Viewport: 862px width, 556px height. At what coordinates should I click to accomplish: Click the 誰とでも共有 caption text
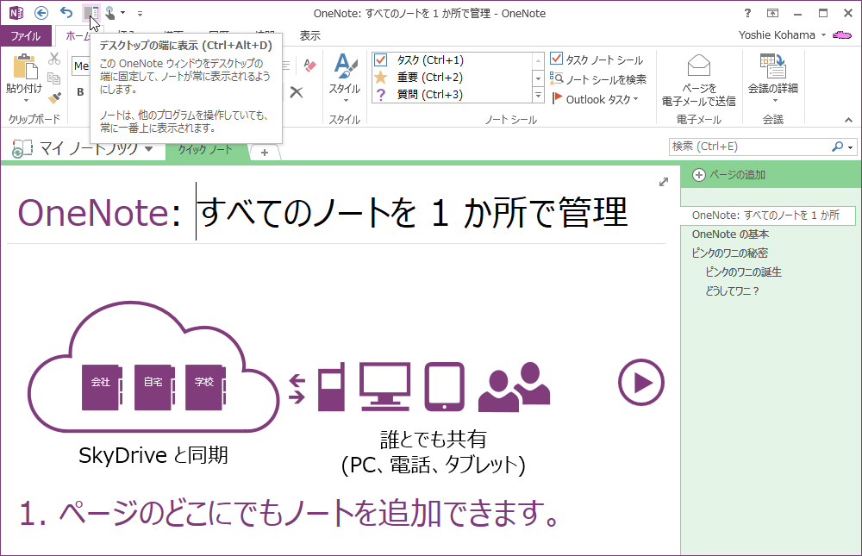tap(434, 440)
